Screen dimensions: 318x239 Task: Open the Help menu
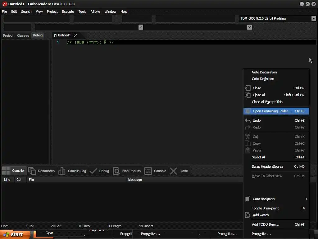124,12
